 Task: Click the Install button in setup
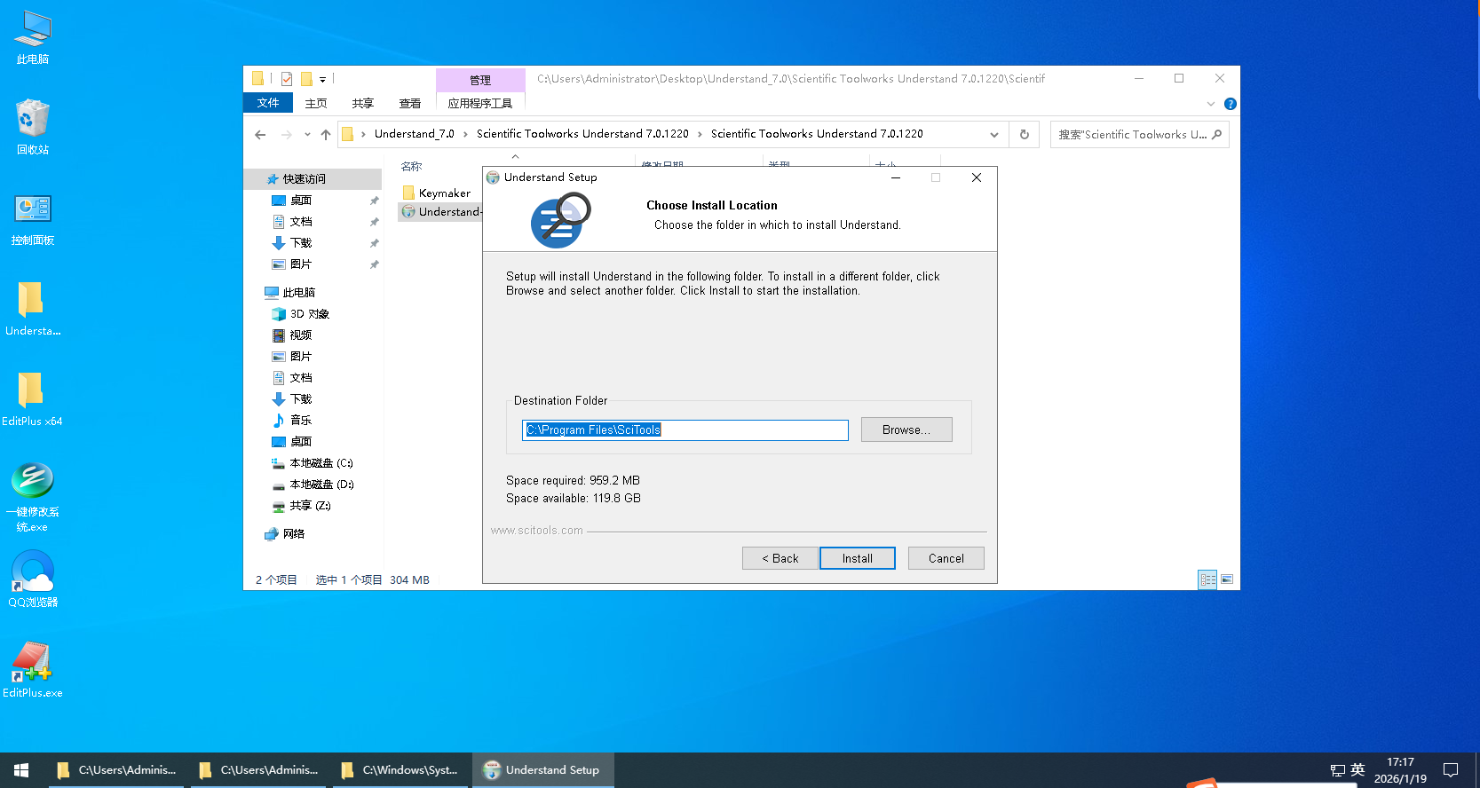point(857,558)
